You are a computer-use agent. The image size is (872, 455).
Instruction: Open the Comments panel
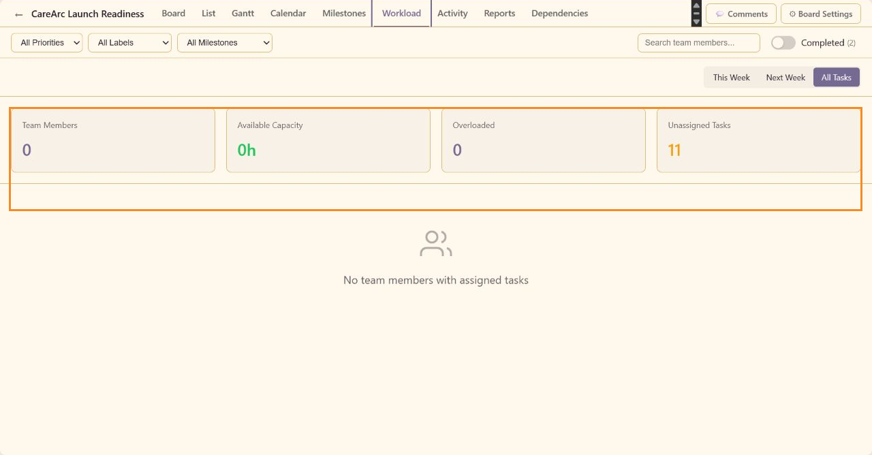[741, 14]
